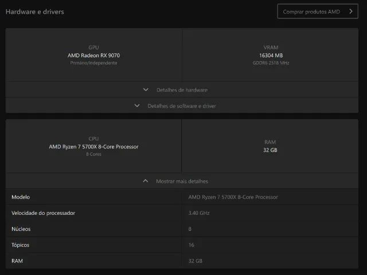The height and width of the screenshot is (275, 367).
Task: Select the Modelo row label
Action: 21,197
